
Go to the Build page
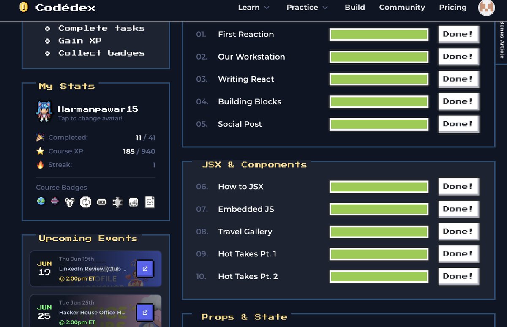pyautogui.click(x=355, y=7)
